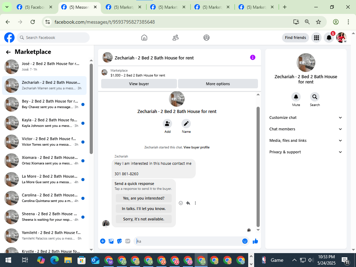Image resolution: width=356 pixels, height=267 pixels.
Task: Open Carolina Quintana conversation
Action: [x=44, y=198]
